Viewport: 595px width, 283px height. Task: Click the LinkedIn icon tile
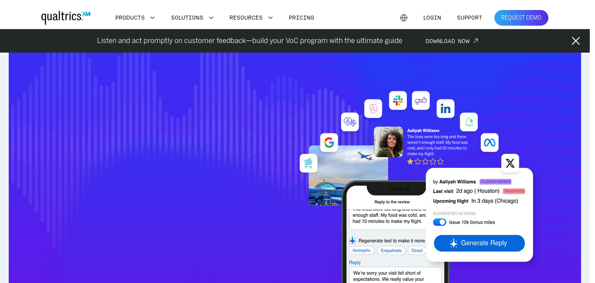(446, 109)
